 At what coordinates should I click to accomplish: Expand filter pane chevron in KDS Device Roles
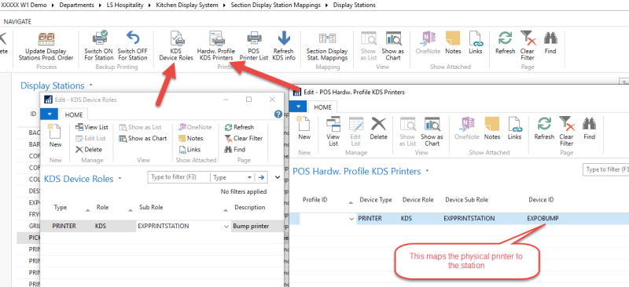[x=278, y=177]
